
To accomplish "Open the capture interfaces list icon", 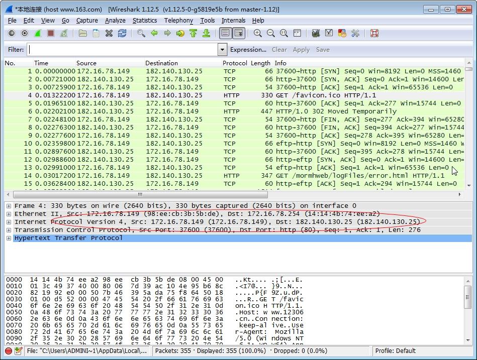I will [x=12, y=33].
